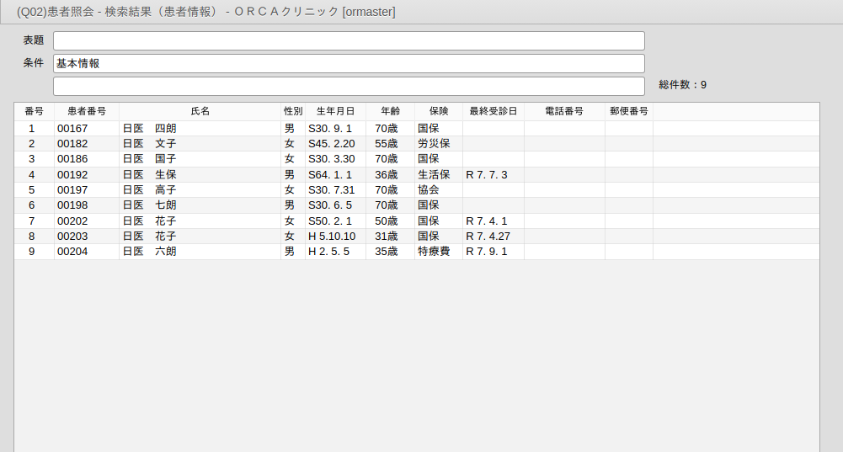Click the 条件 field containing 基本情報
Image resolution: width=843 pixels, height=452 pixels.
pyautogui.click(x=349, y=63)
